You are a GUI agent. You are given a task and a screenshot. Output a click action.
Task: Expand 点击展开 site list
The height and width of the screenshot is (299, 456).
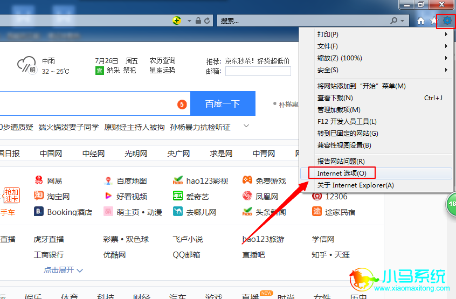pos(63,270)
